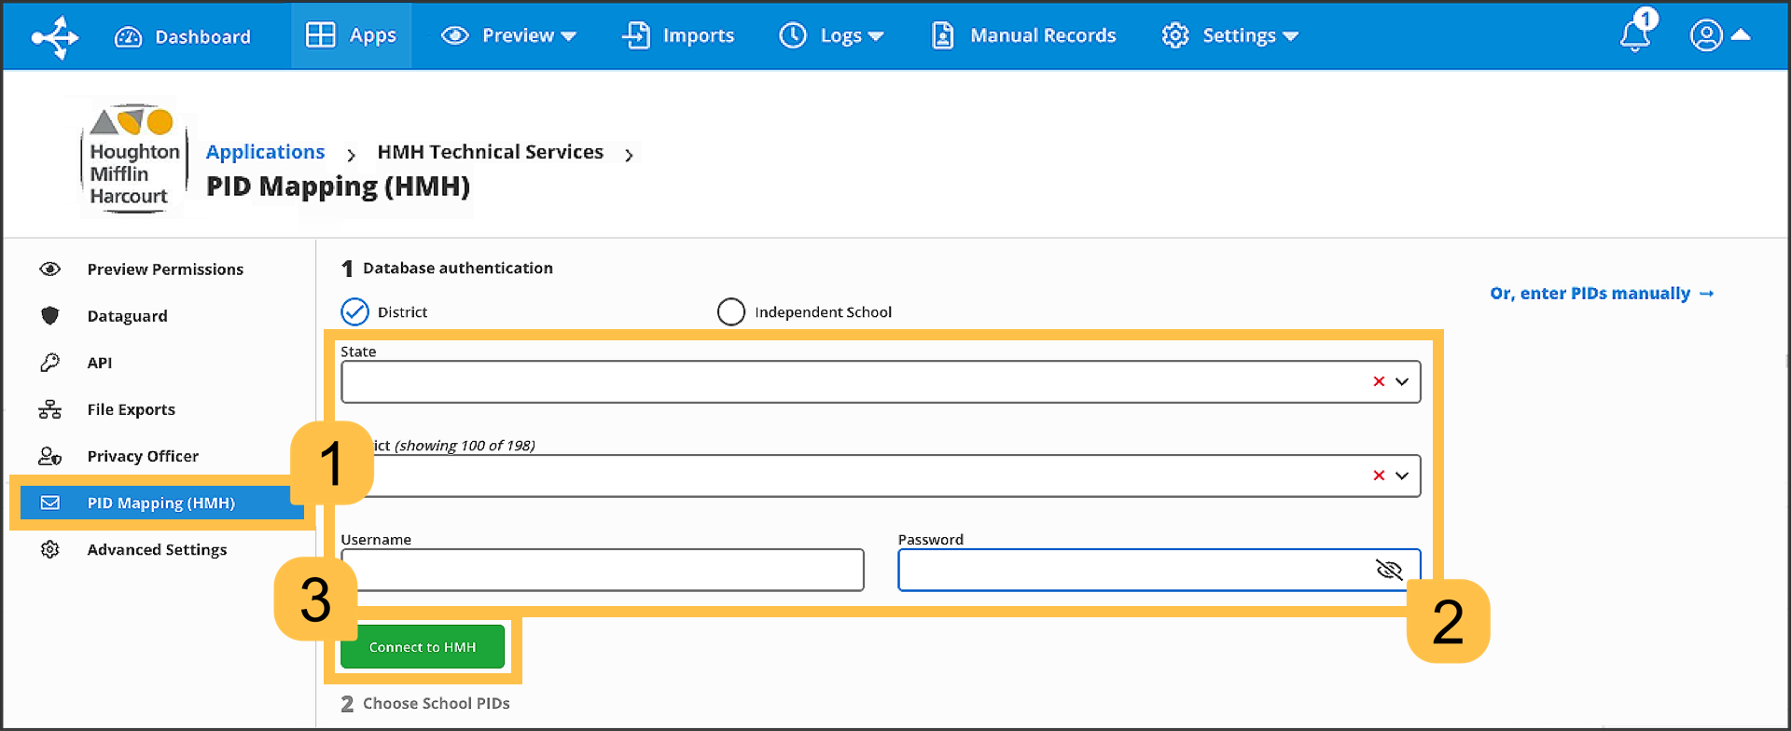Viewport: 1791px width, 731px height.
Task: Open API via the key icon sidebar item
Action: [99, 363]
